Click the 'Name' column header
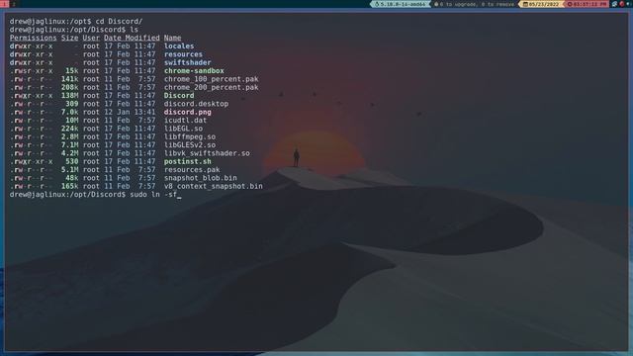633x356 pixels. tap(172, 38)
